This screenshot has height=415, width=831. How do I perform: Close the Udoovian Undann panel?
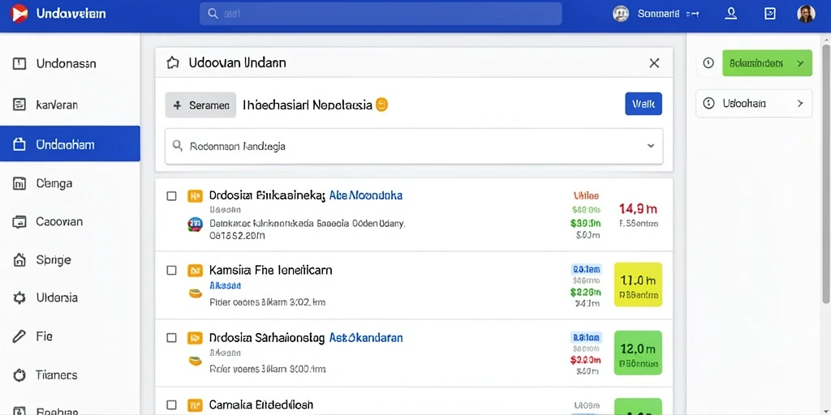[655, 63]
